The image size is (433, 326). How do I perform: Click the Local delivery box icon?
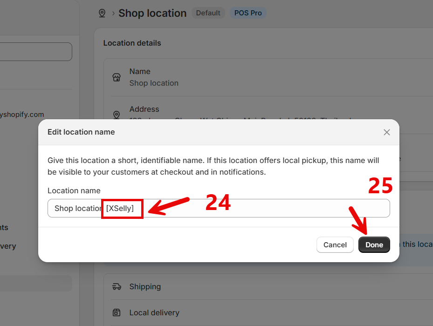coord(117,312)
